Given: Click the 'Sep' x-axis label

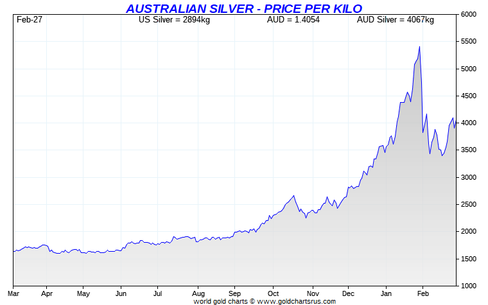Looking at the screenshot, I should (x=234, y=293).
